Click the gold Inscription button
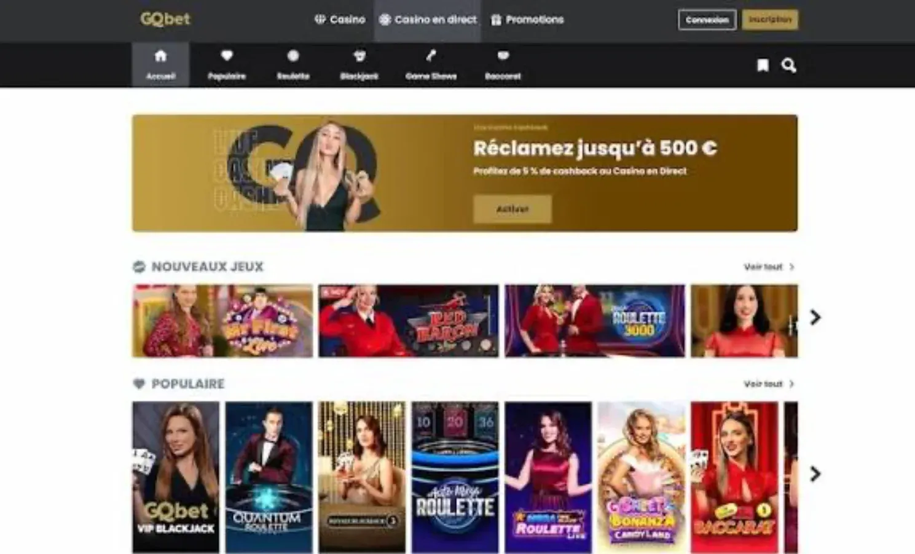The width and height of the screenshot is (915, 554). pyautogui.click(x=770, y=20)
